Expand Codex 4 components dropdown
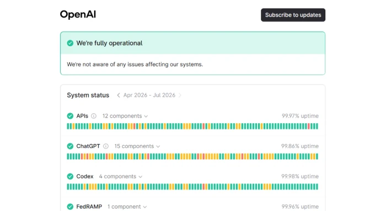This screenshot has height=211, width=386. (121, 176)
